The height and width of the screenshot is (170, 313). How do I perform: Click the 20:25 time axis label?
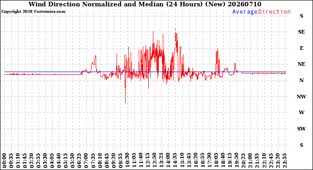pyautogui.click(x=243, y=161)
